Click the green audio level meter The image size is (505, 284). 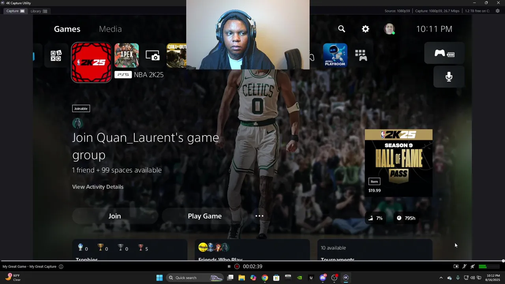click(x=489, y=267)
